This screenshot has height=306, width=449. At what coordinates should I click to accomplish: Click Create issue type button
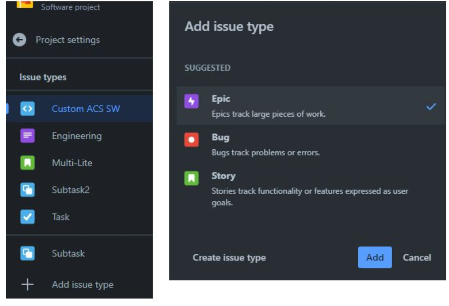click(x=229, y=257)
